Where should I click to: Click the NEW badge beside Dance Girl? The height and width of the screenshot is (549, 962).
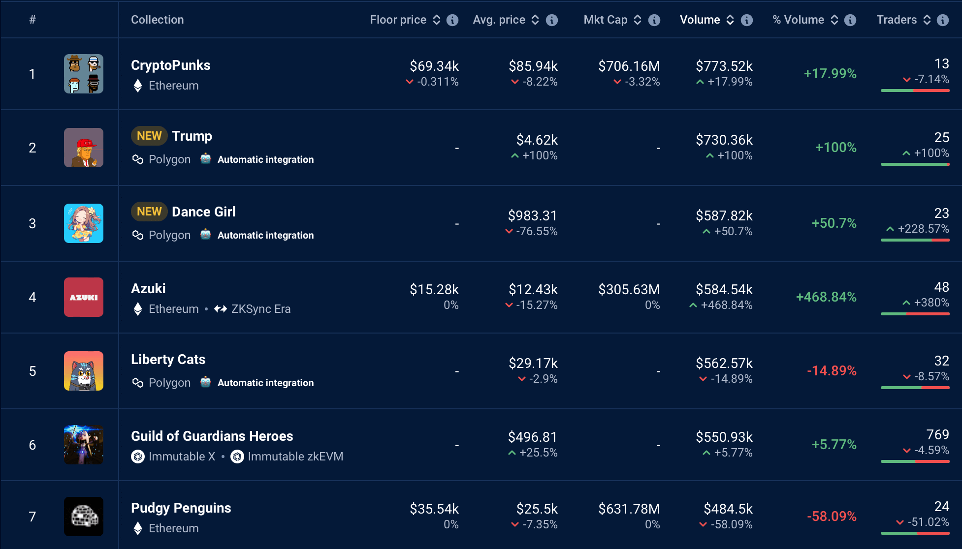(x=150, y=212)
